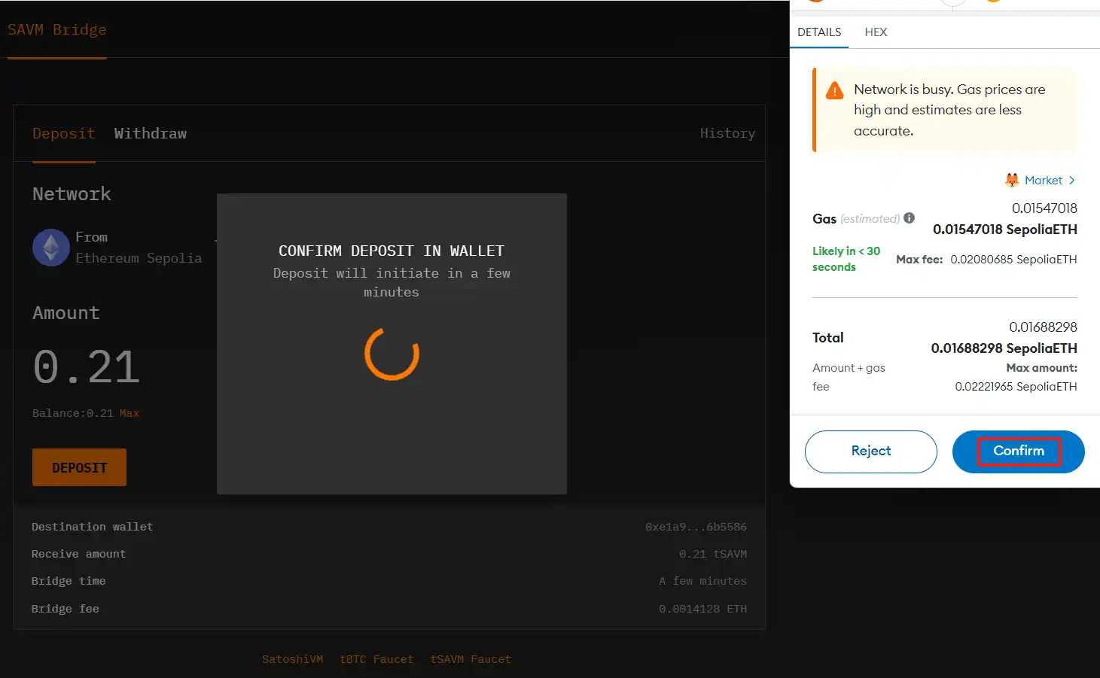The height and width of the screenshot is (678, 1100).
Task: Open the tBTC Faucet link
Action: tap(376, 659)
